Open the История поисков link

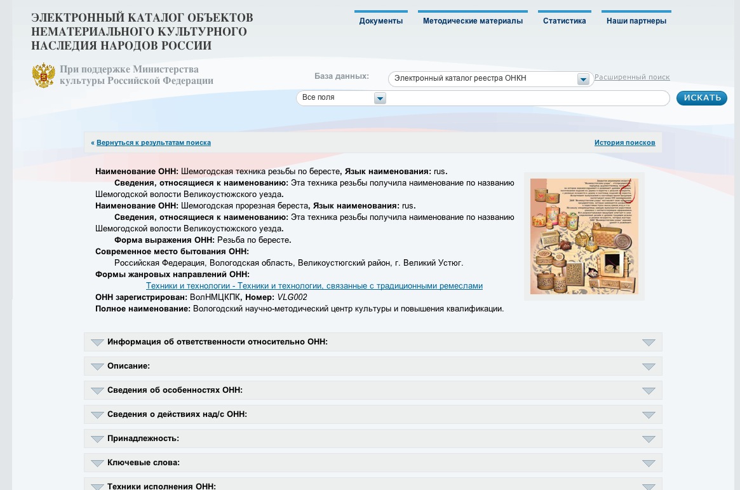click(x=624, y=142)
